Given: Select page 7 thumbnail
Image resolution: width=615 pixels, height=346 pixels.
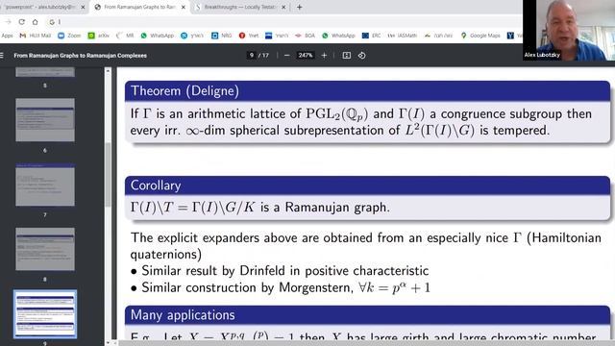Looking at the screenshot, I should 45,185.
